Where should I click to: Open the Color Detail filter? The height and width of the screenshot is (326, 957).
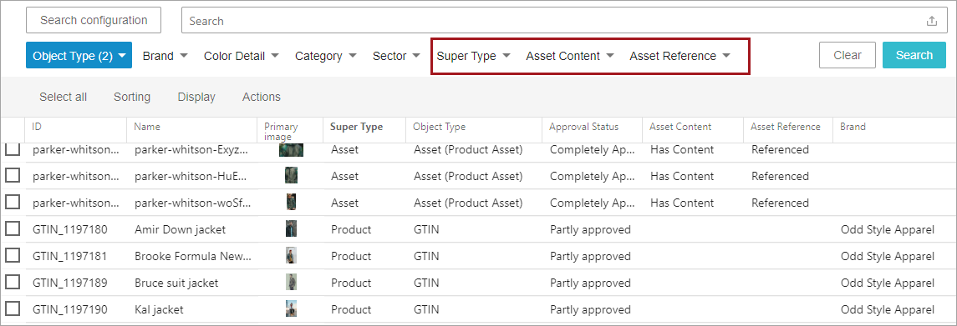click(x=241, y=56)
